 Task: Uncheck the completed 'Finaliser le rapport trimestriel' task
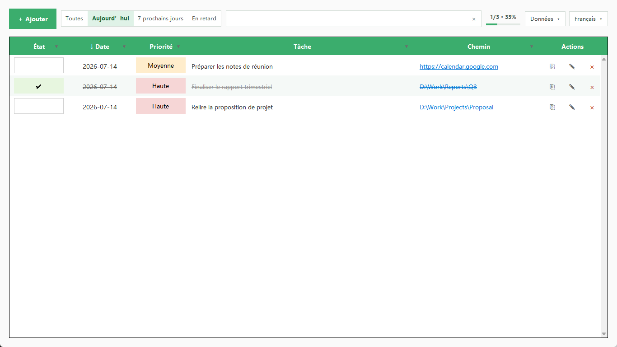coord(39,86)
